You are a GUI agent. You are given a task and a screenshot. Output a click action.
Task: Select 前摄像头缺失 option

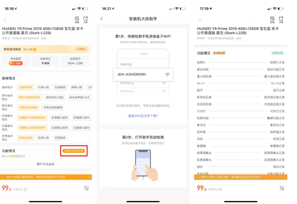pyautogui.click(x=82, y=118)
